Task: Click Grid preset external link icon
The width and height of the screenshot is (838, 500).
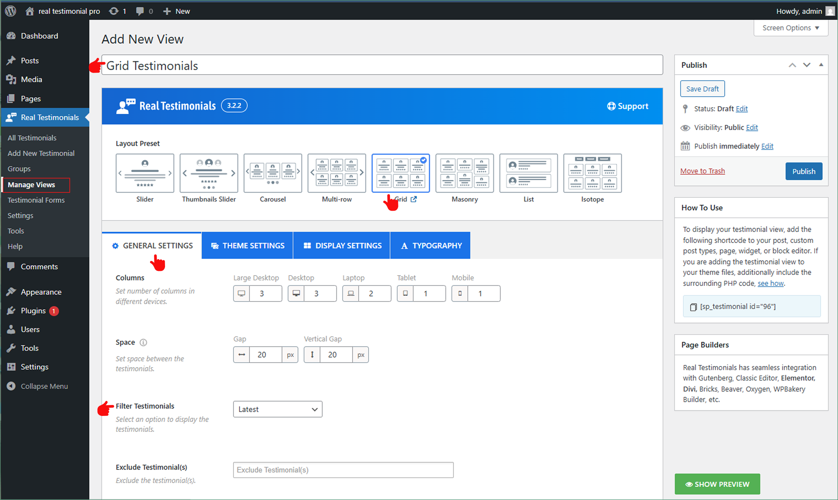Action: [414, 199]
